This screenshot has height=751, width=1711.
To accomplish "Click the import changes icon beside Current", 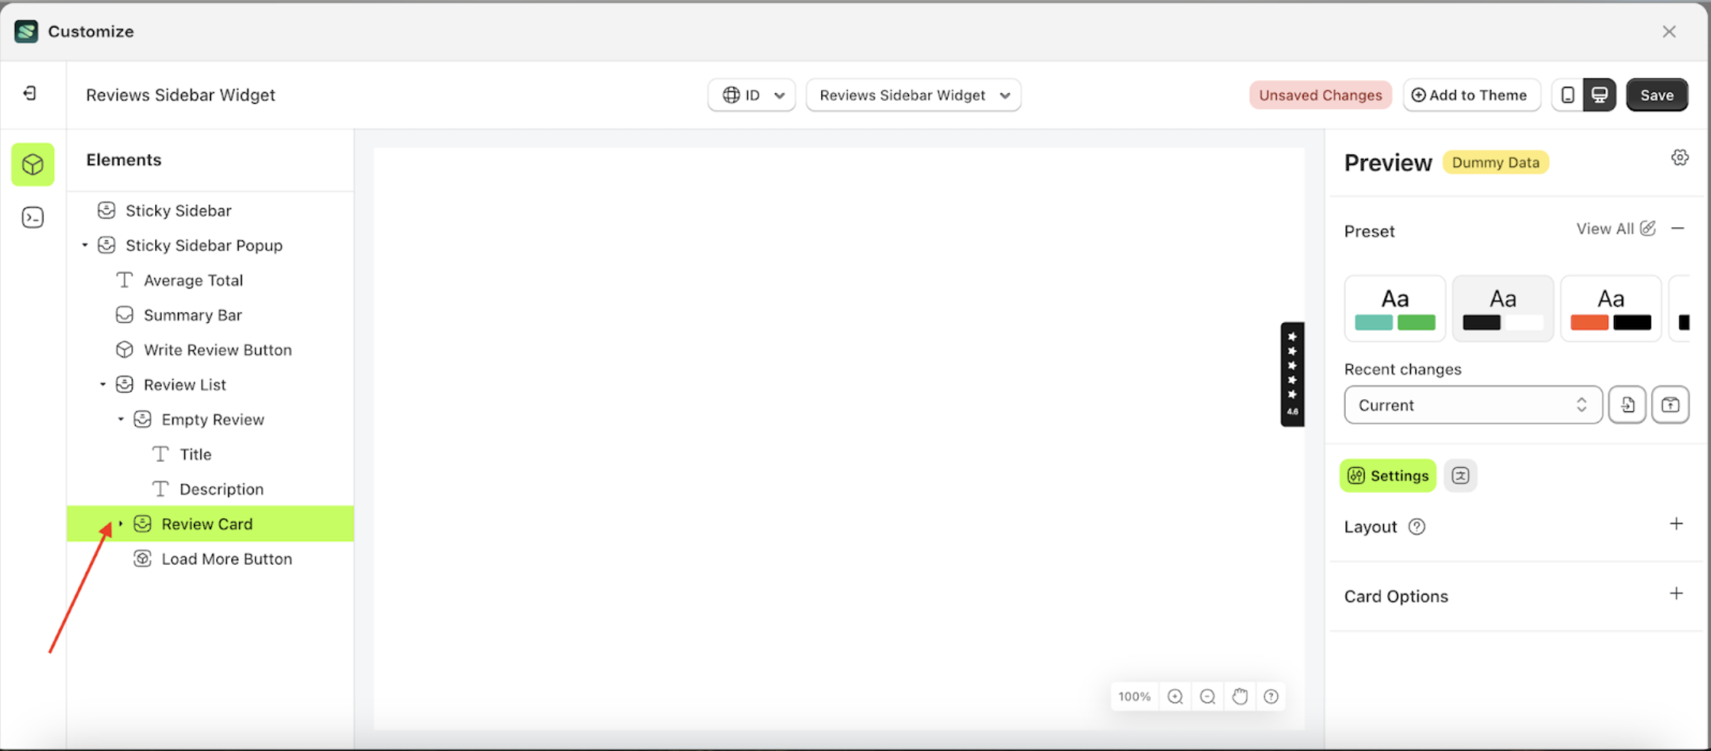I will pyautogui.click(x=1627, y=405).
